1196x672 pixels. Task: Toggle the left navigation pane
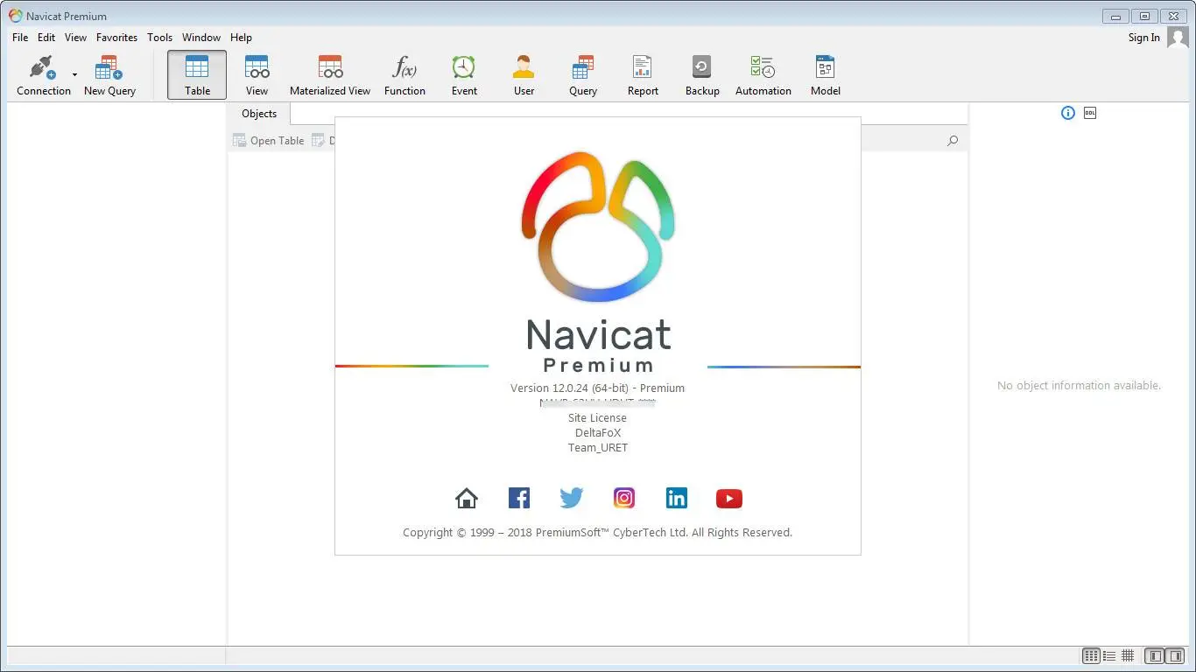point(1156,656)
